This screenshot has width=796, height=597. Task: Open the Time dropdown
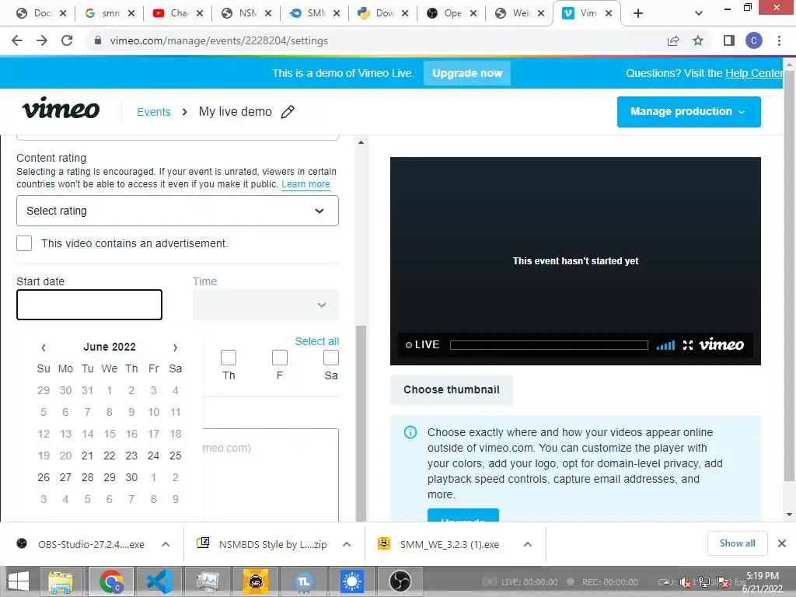266,305
